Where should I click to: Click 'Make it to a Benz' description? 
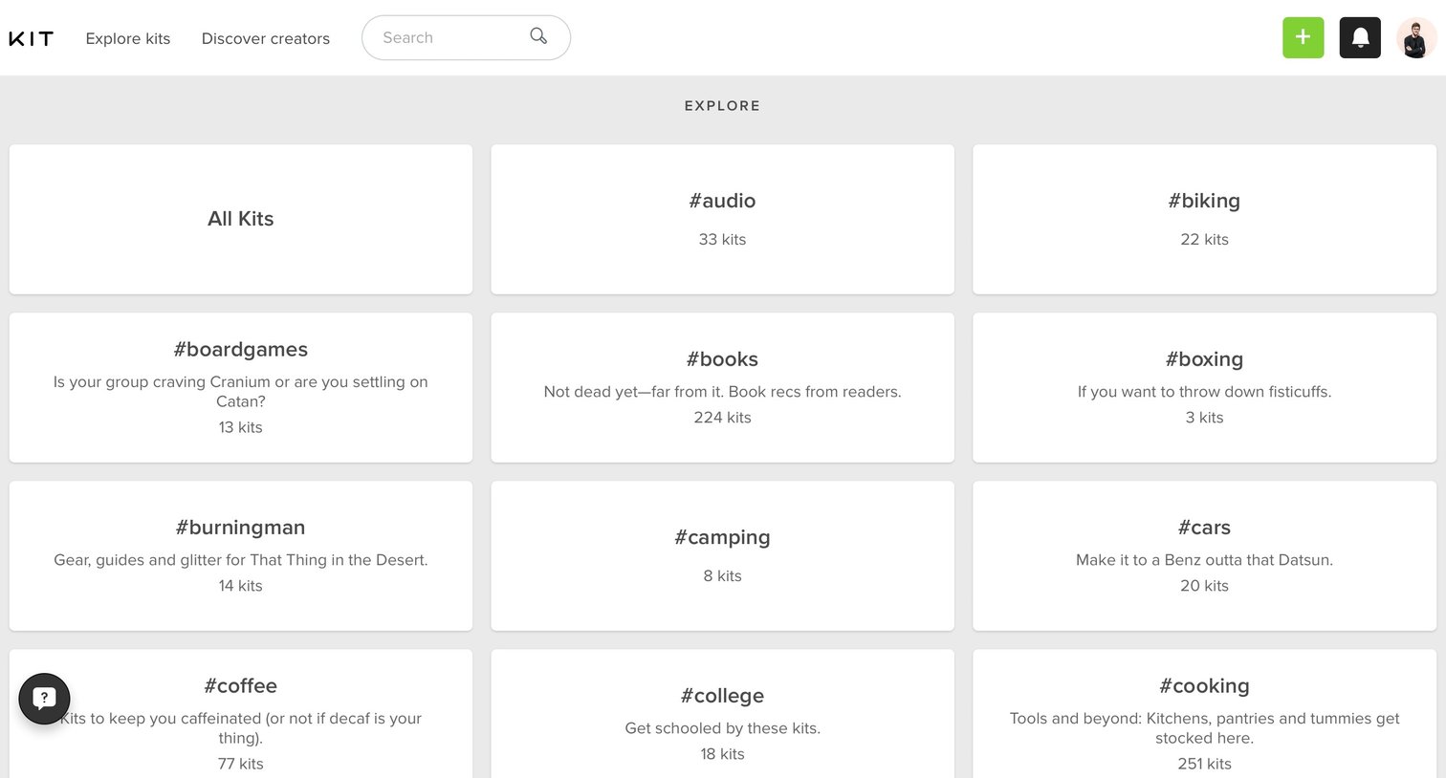coord(1204,560)
